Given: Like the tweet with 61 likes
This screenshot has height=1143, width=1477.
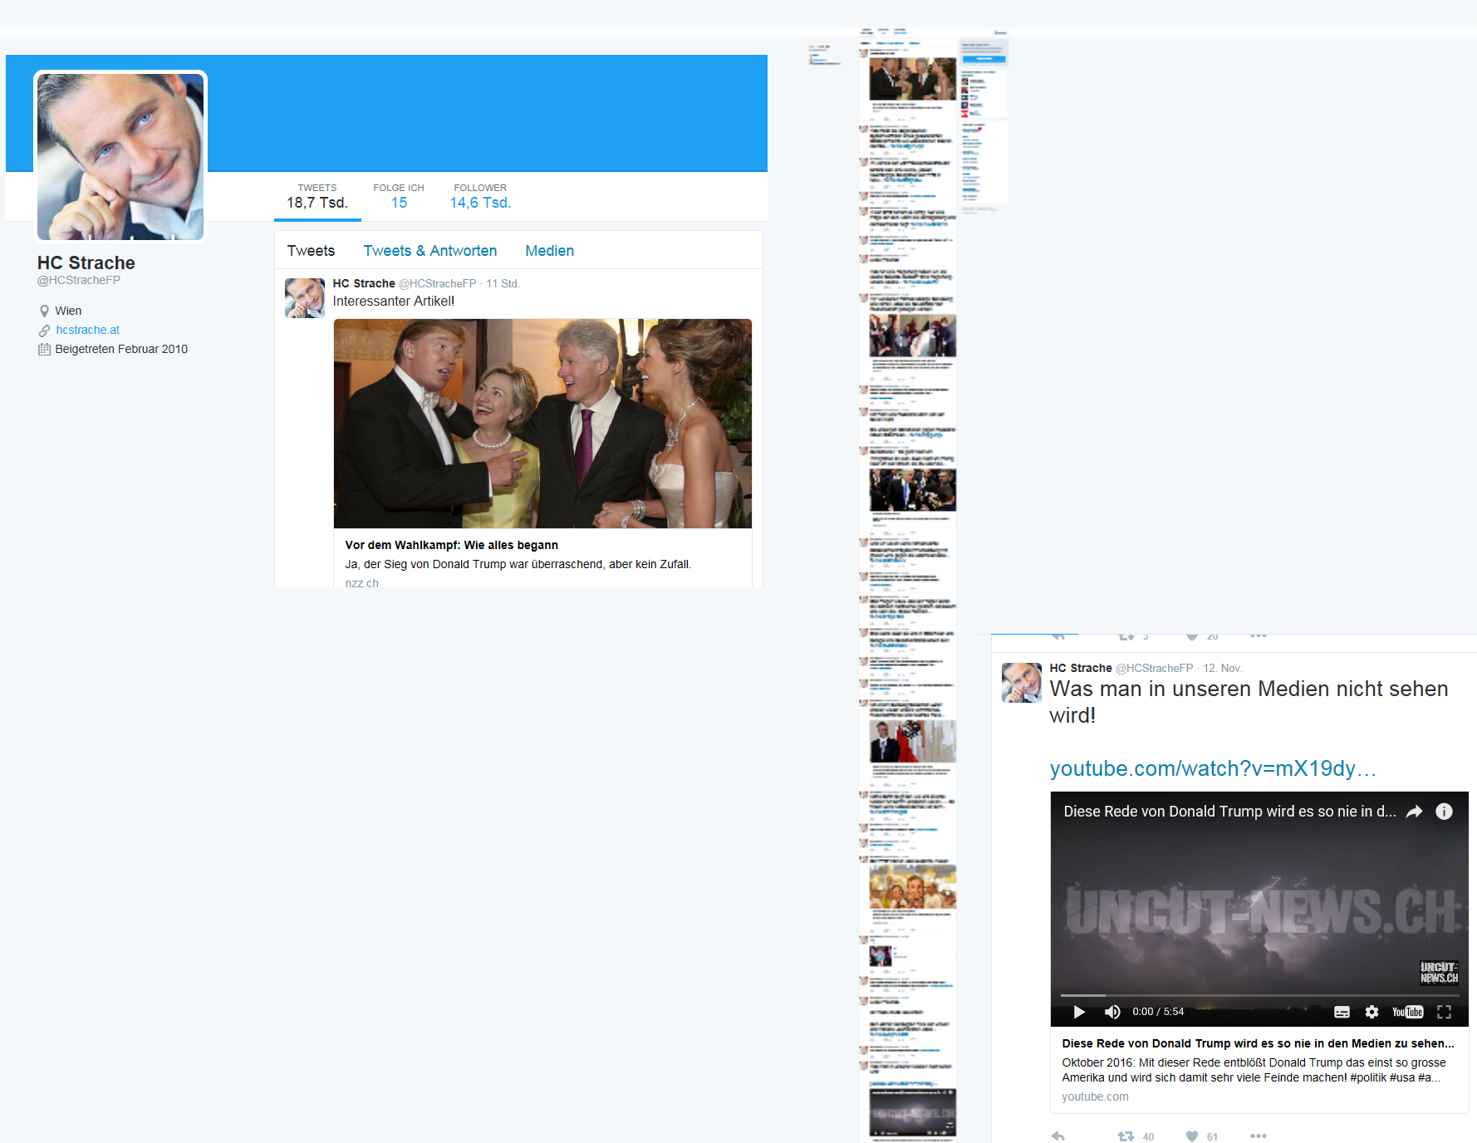Looking at the screenshot, I should pos(1192,1136).
